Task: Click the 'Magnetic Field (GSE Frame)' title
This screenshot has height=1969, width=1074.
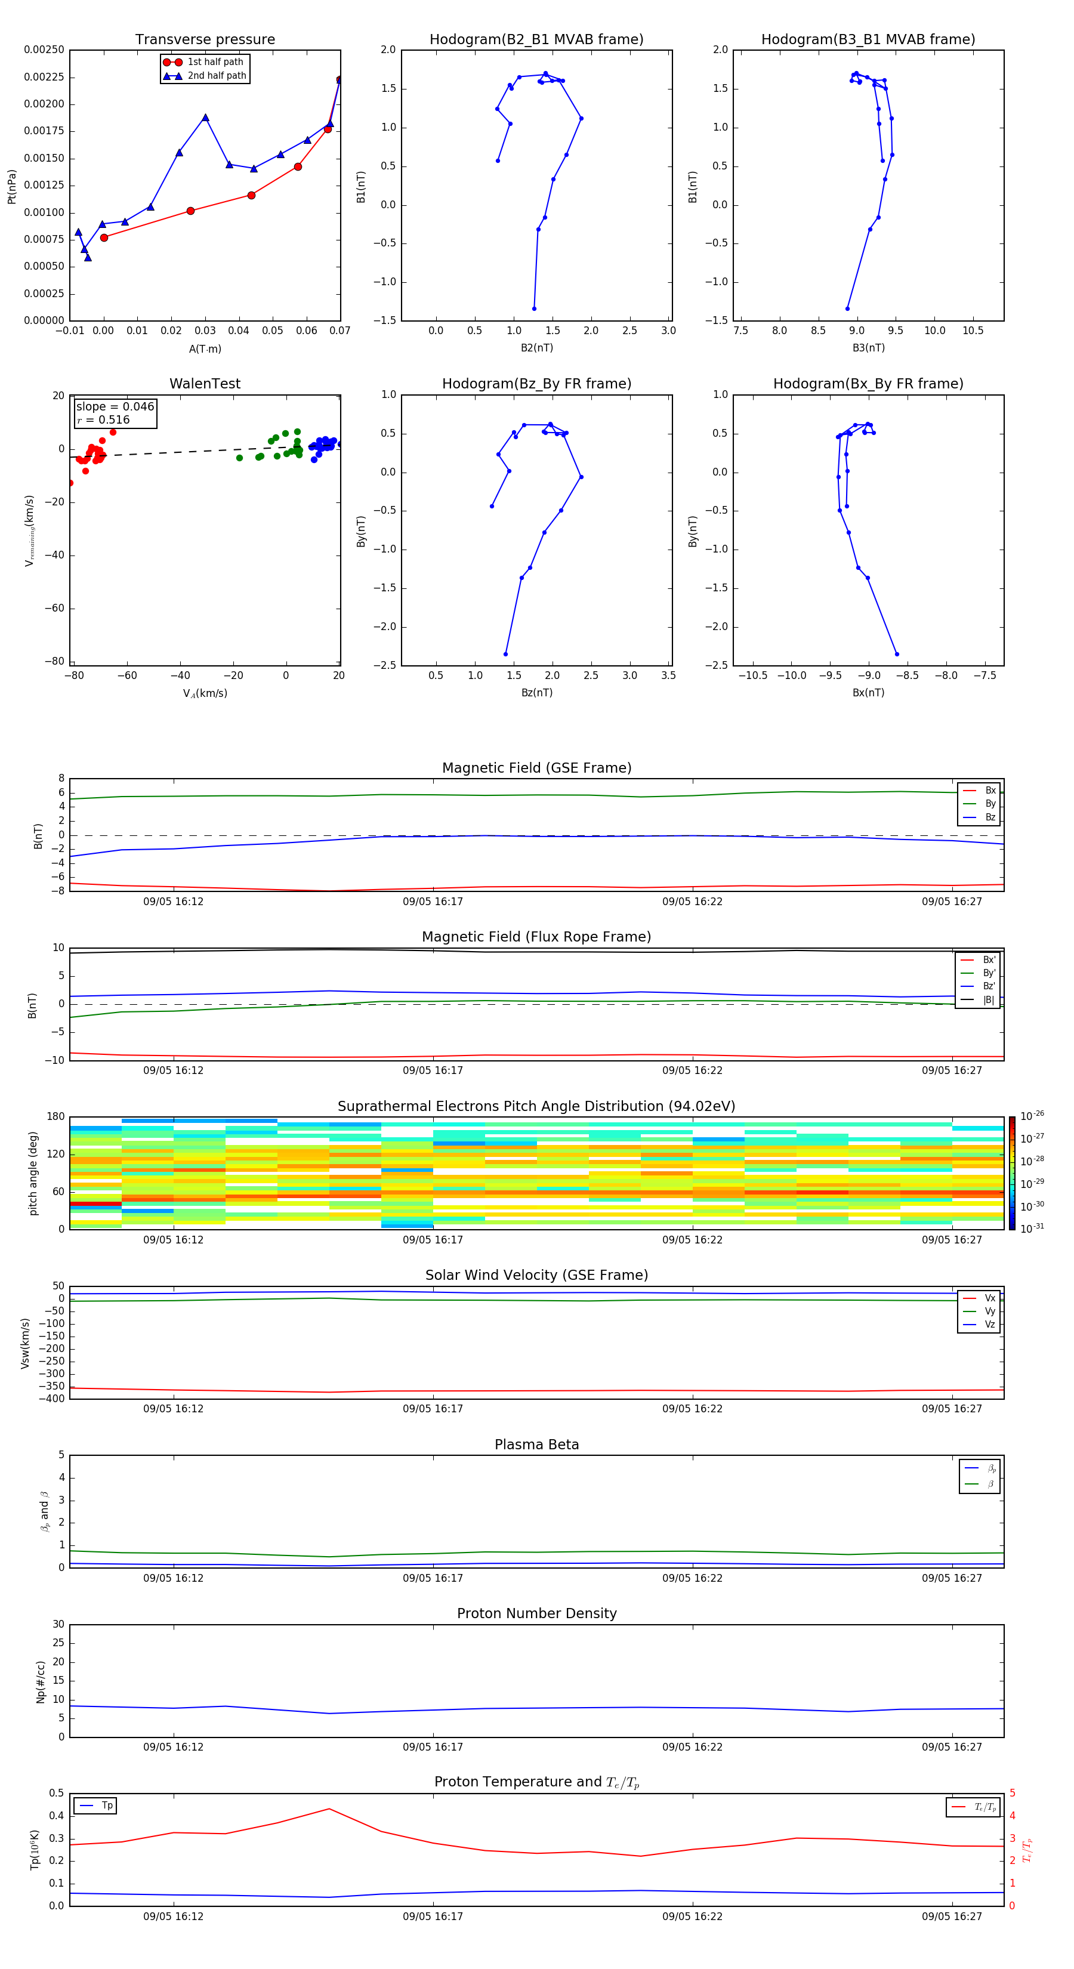Action: (x=536, y=768)
